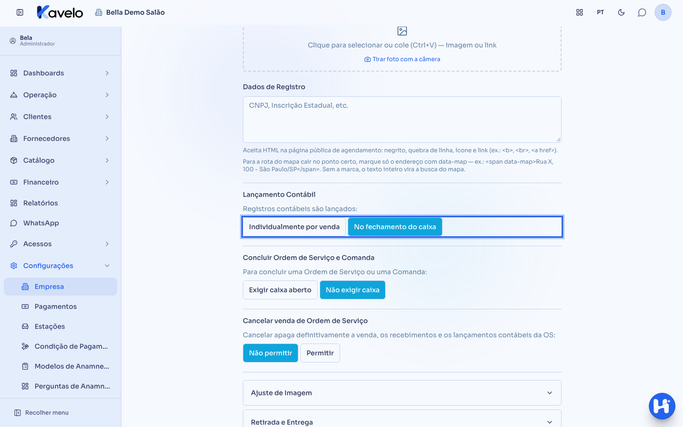
Task: Open the Estações settings page
Action: coord(60,326)
